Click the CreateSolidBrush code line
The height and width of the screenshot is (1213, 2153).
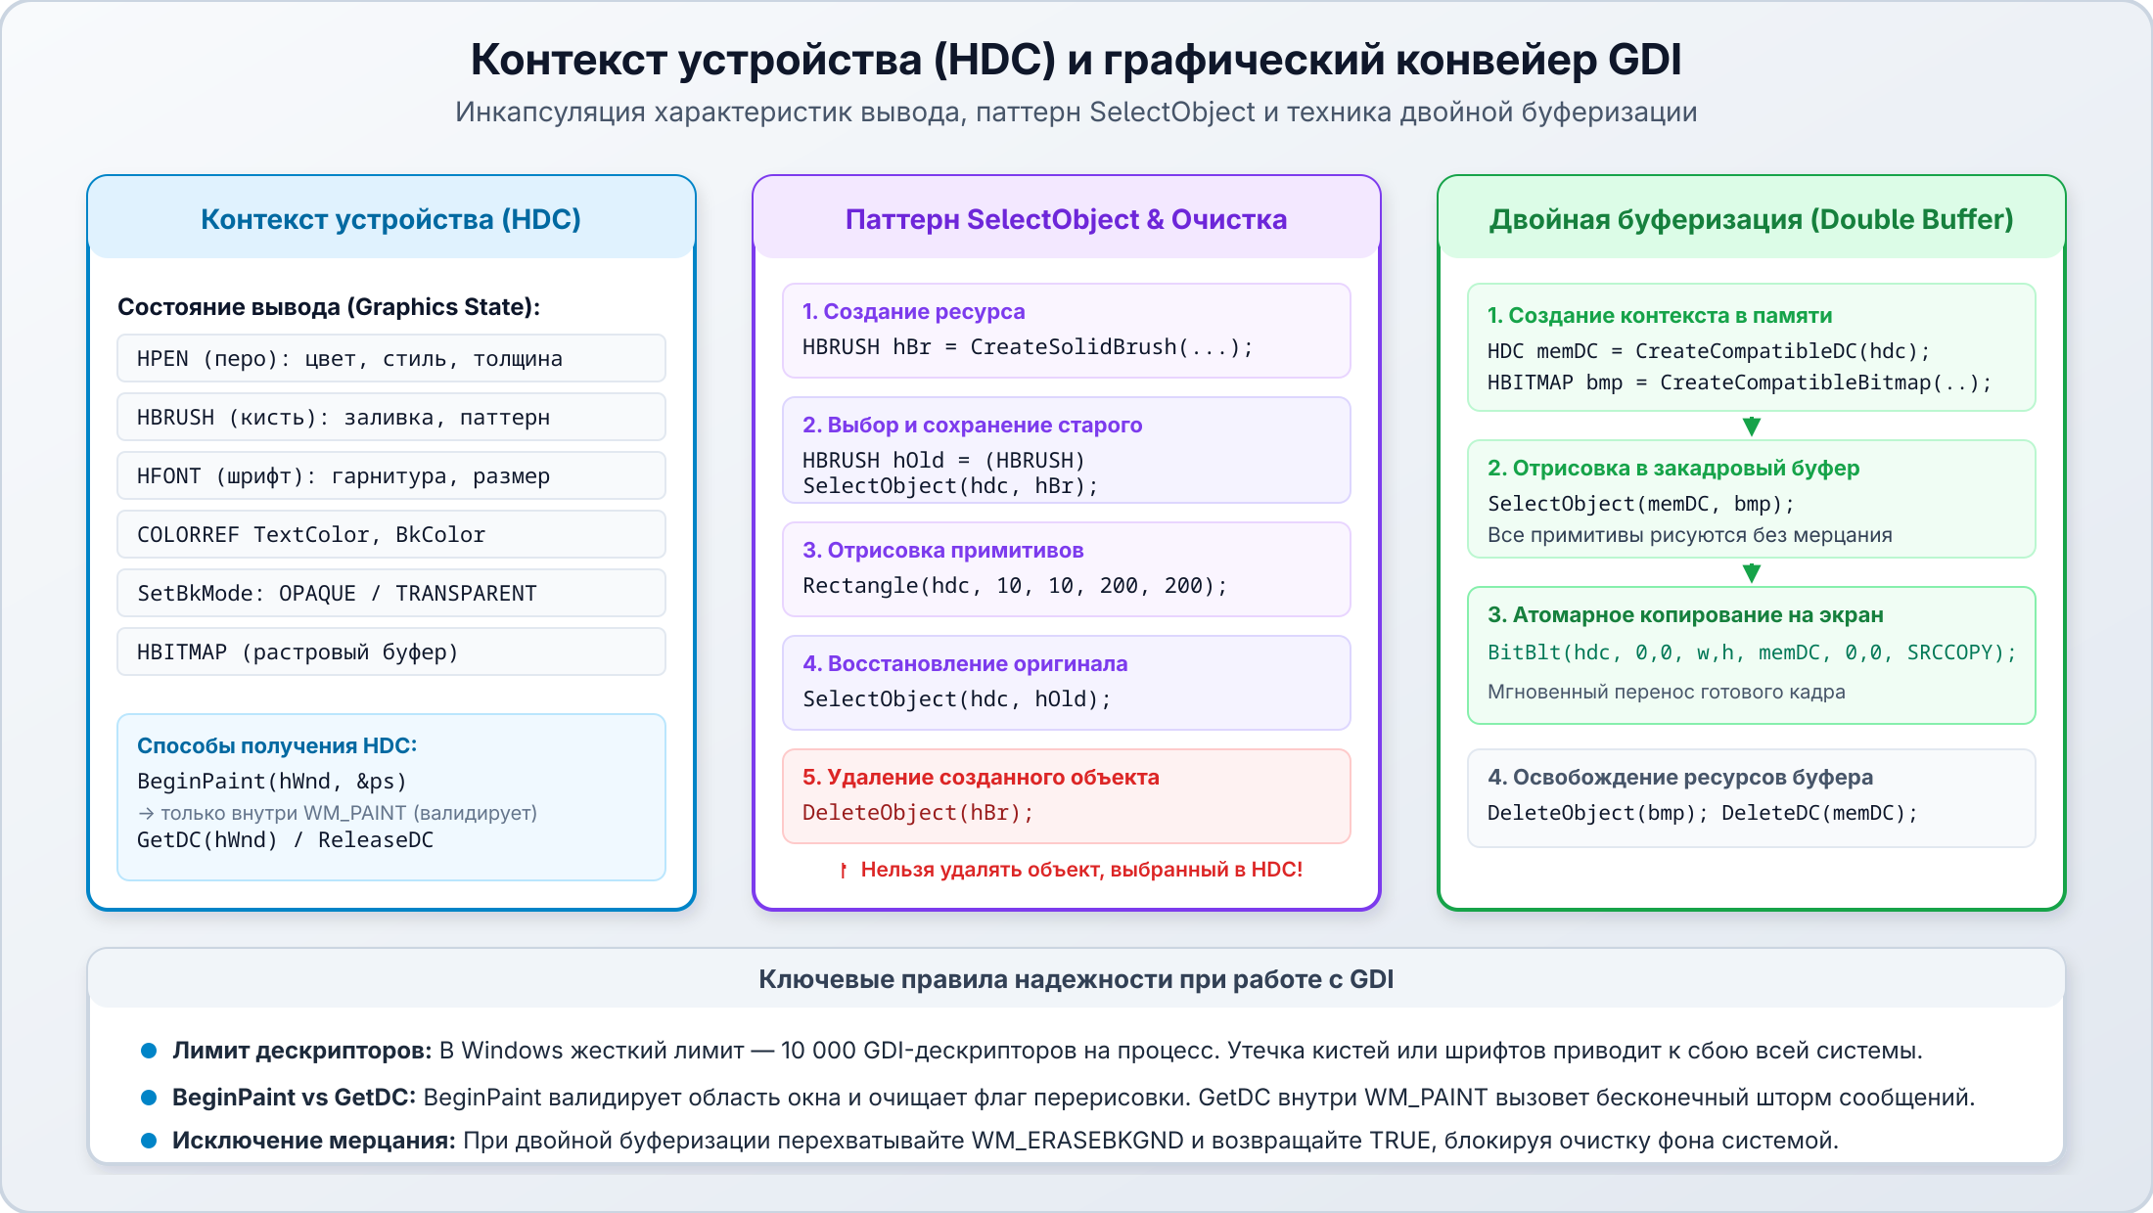[1028, 346]
